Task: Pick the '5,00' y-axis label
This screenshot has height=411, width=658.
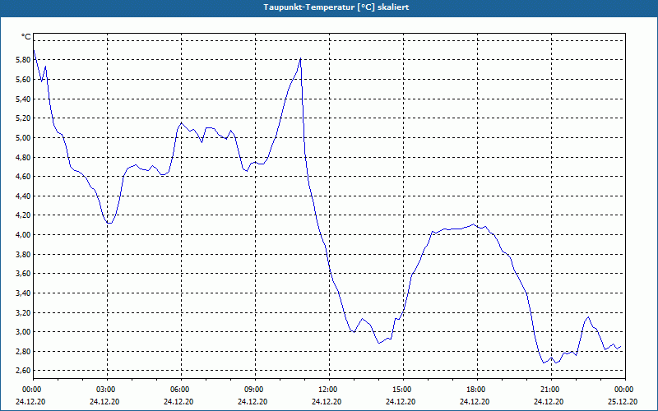Action: [23, 137]
